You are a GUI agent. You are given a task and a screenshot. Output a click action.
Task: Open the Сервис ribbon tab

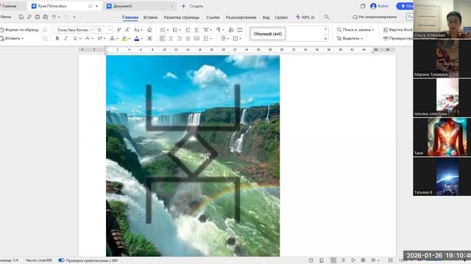281,18
